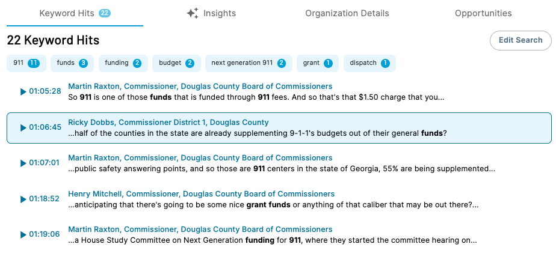
Task: Toggle the funds keyword filter chip
Action: pos(72,63)
